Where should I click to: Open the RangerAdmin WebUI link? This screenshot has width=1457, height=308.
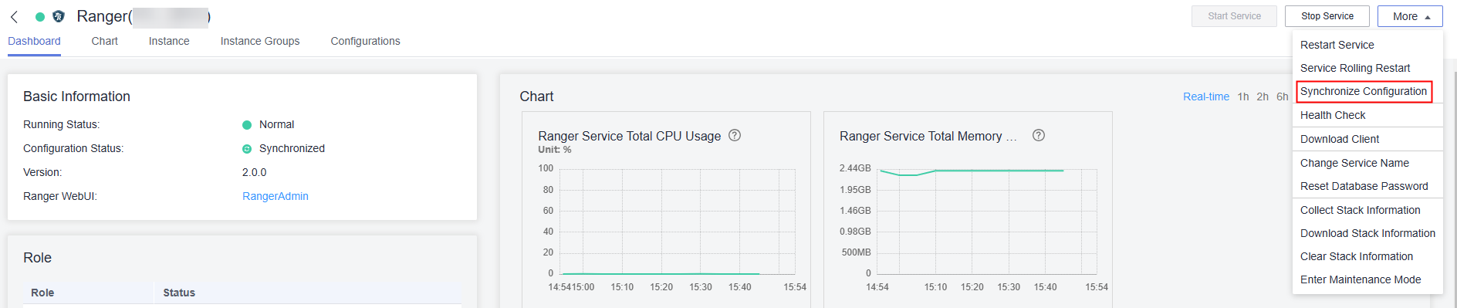pos(276,196)
